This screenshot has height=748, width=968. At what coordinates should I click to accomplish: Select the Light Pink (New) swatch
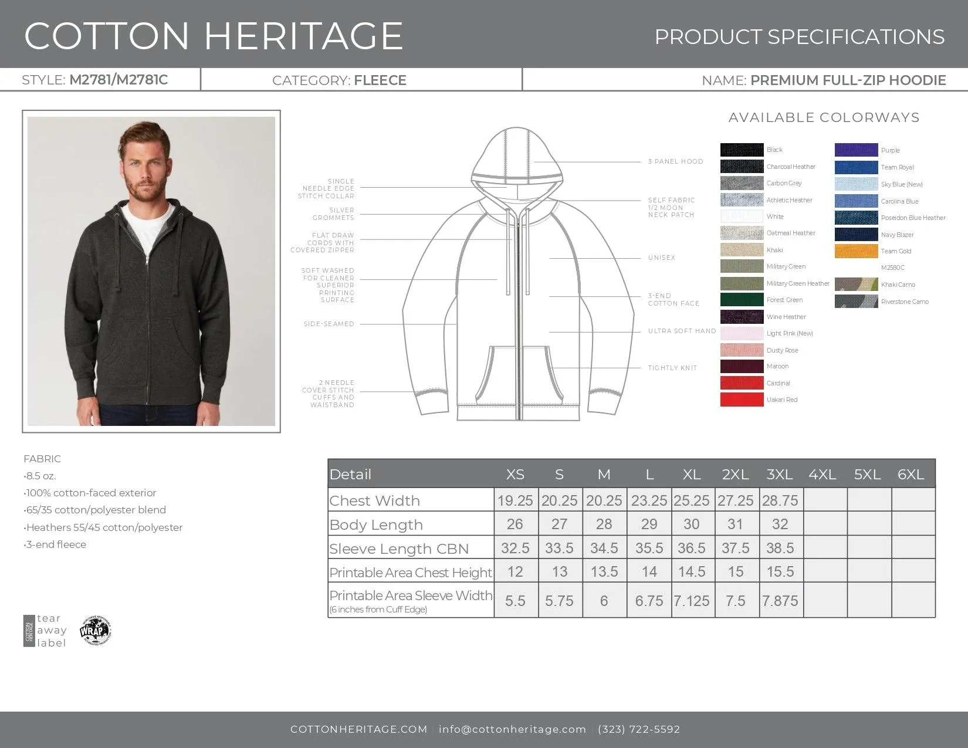coord(742,333)
